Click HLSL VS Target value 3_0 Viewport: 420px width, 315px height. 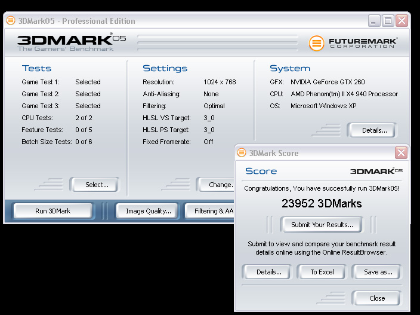209,118
